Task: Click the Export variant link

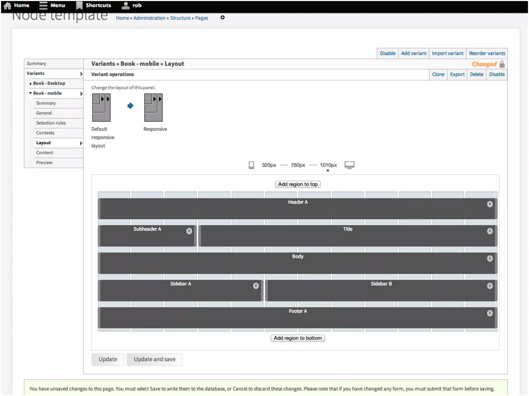Action: coord(457,74)
